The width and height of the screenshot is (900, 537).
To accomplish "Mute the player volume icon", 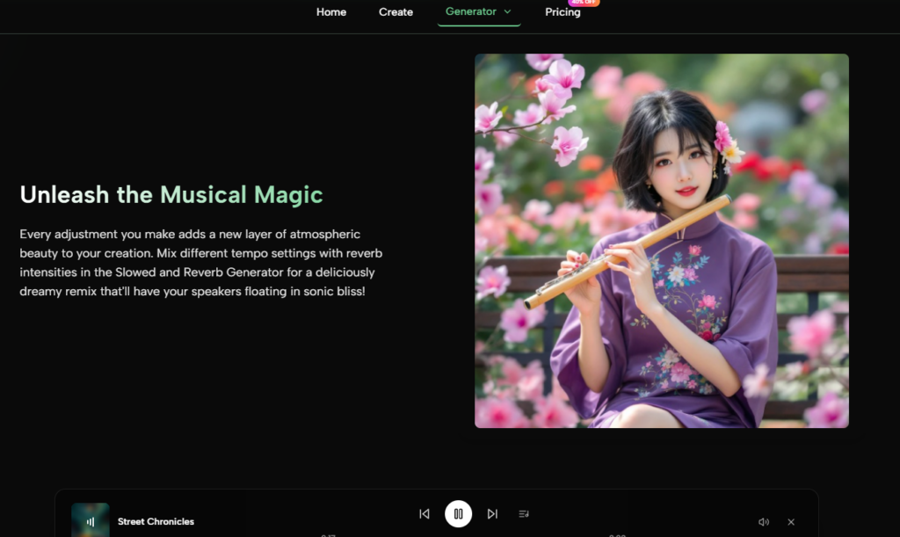I will point(764,522).
